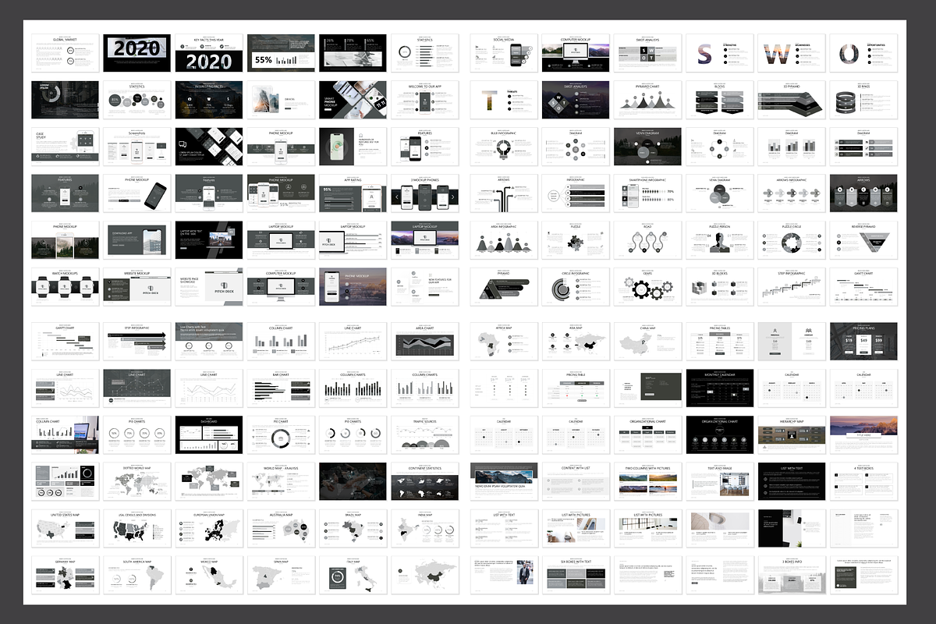
Task: Select the Screenshots slide thumbnail
Action: pyautogui.click(x=137, y=147)
